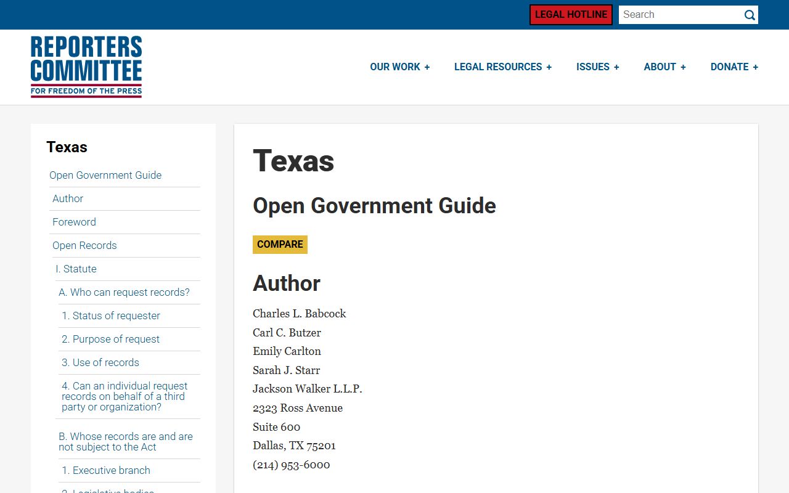Expand the Legal Resources menu

pyautogui.click(x=503, y=67)
